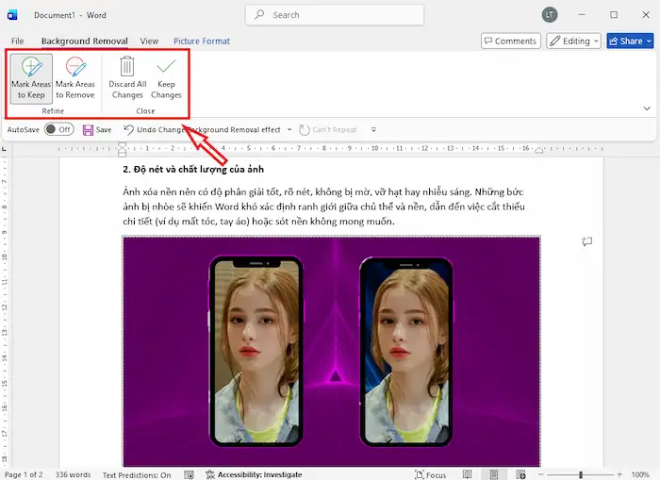
Task: Click the 100% zoom level
Action: pyautogui.click(x=640, y=474)
